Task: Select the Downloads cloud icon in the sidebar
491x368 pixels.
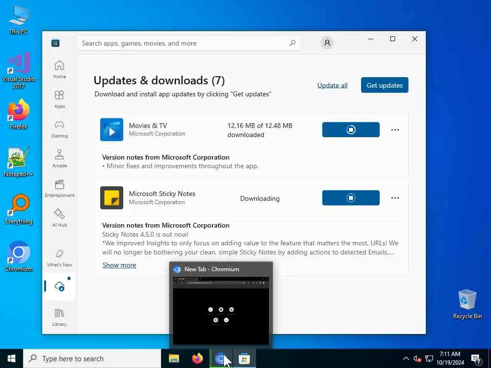Action: [59, 287]
